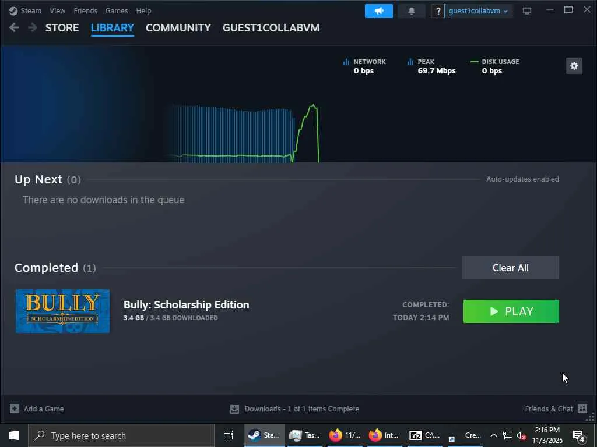Click Add a Game link
Image resolution: width=597 pixels, height=447 pixels.
[x=44, y=409]
